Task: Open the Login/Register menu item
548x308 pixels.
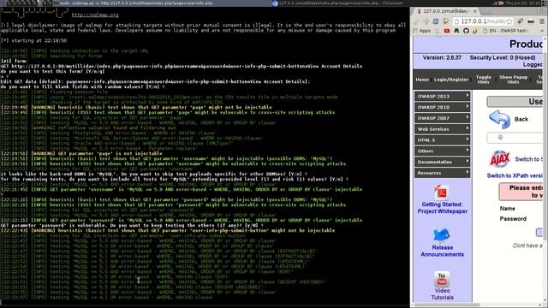Action: pos(451,80)
